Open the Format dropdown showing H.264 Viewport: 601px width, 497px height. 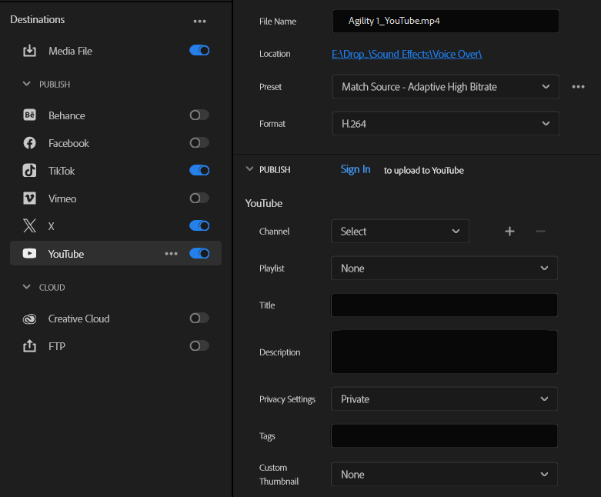tap(446, 123)
